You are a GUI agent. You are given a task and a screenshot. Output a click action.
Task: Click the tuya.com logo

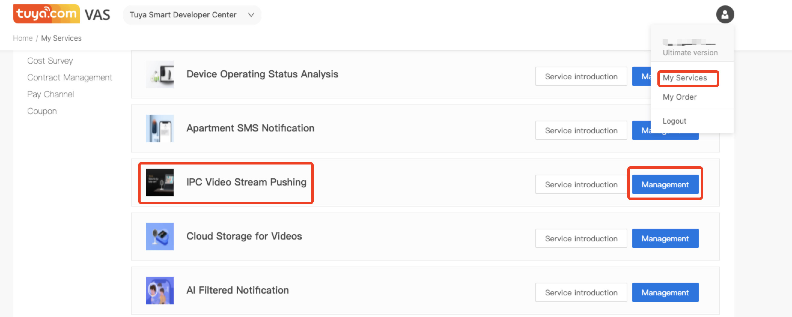(x=47, y=14)
